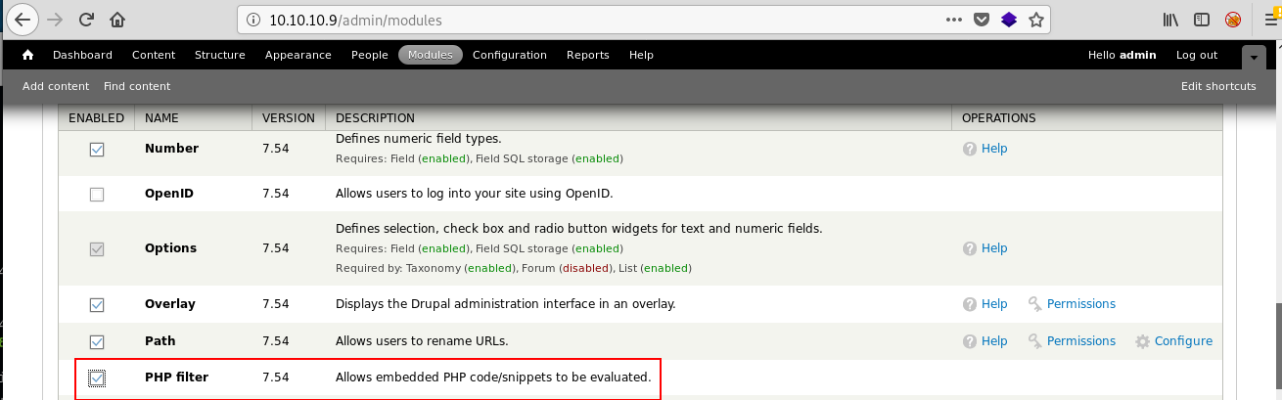This screenshot has height=400, width=1282.
Task: Open Help link for Options module
Action: tap(994, 248)
